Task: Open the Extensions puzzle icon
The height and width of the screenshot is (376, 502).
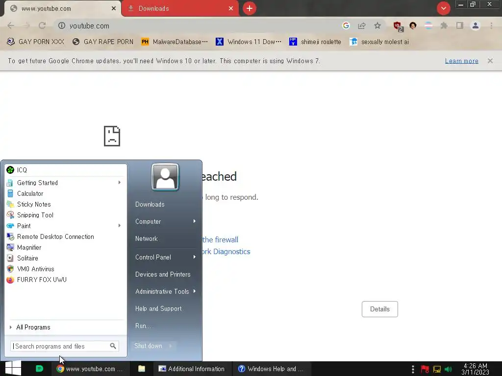Action: pyautogui.click(x=444, y=25)
